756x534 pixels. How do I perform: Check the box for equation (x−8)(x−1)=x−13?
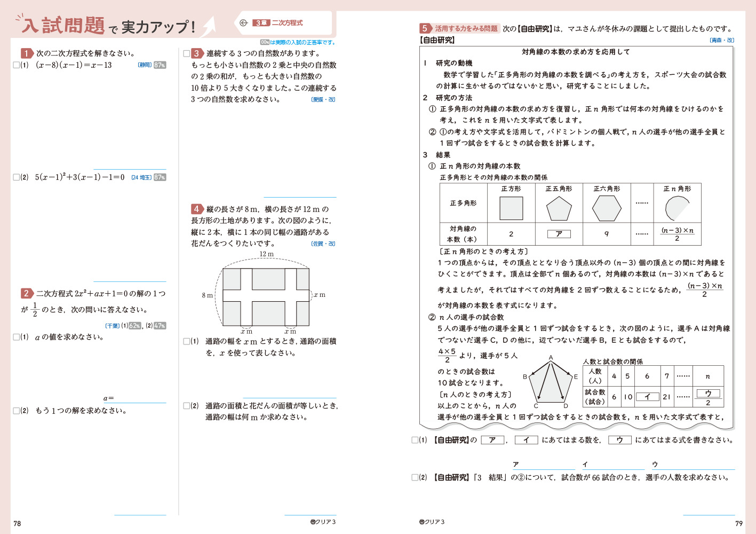(x=17, y=65)
